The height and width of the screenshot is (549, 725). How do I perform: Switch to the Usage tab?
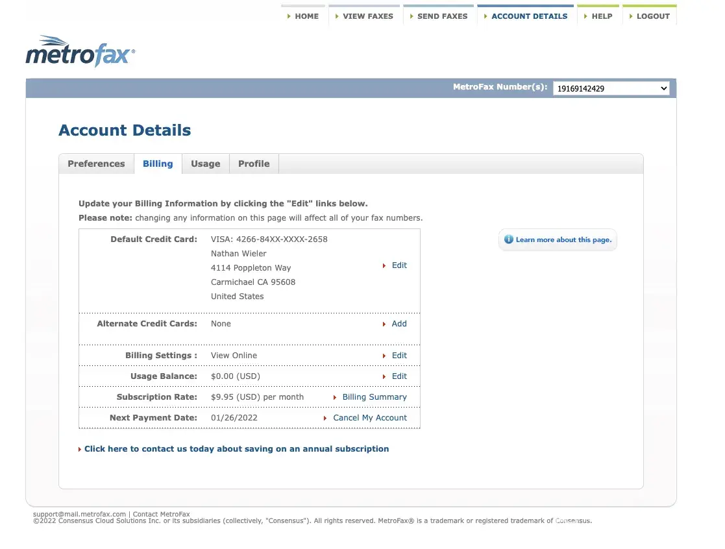[205, 164]
